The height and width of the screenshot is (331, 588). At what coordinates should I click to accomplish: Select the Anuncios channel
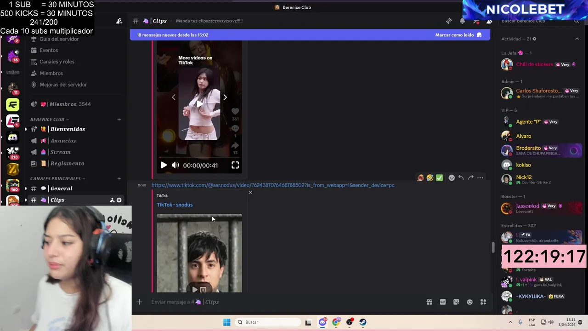[76, 141]
